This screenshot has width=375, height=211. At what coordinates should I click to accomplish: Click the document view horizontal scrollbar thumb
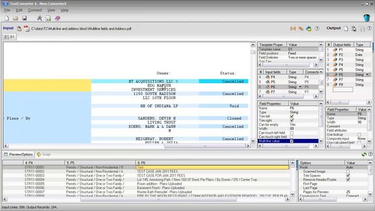[205, 146]
